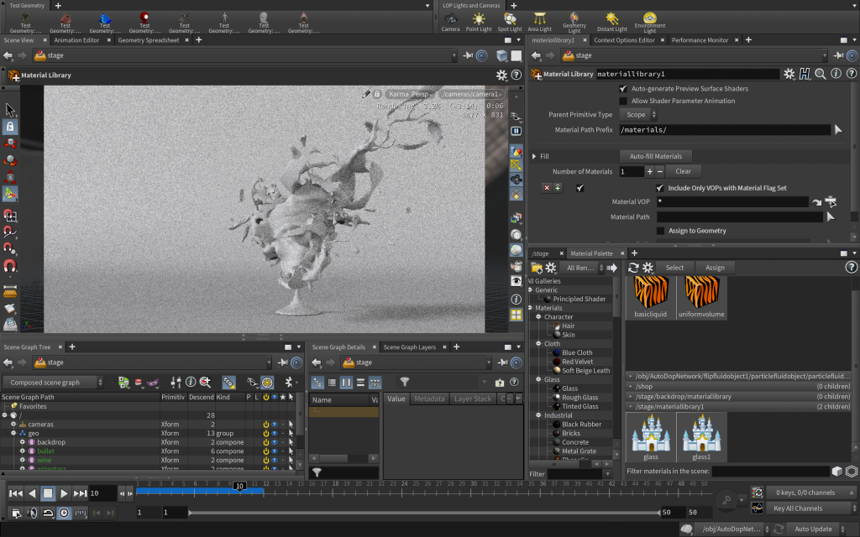Image resolution: width=860 pixels, height=537 pixels.
Task: Add a Geometry Light from shelf
Action: 574,22
